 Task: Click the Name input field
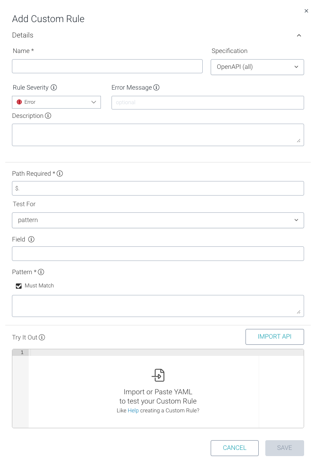coord(107,66)
